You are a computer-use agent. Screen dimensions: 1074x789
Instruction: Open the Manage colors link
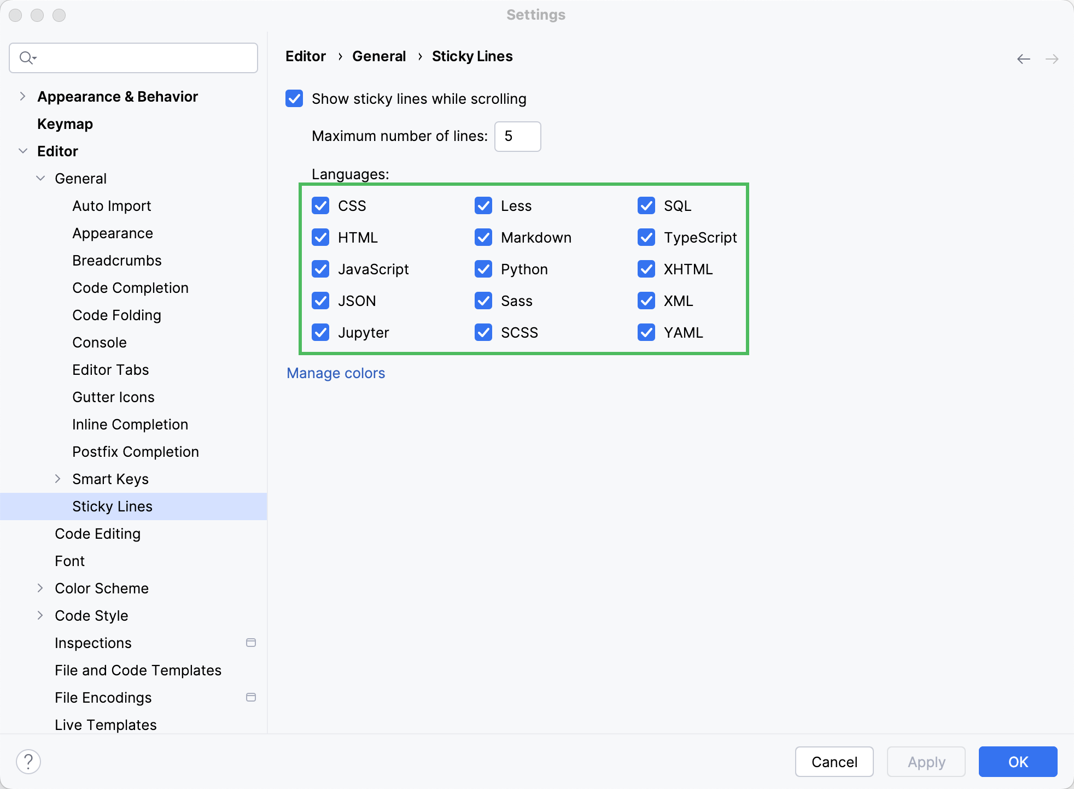coord(335,373)
